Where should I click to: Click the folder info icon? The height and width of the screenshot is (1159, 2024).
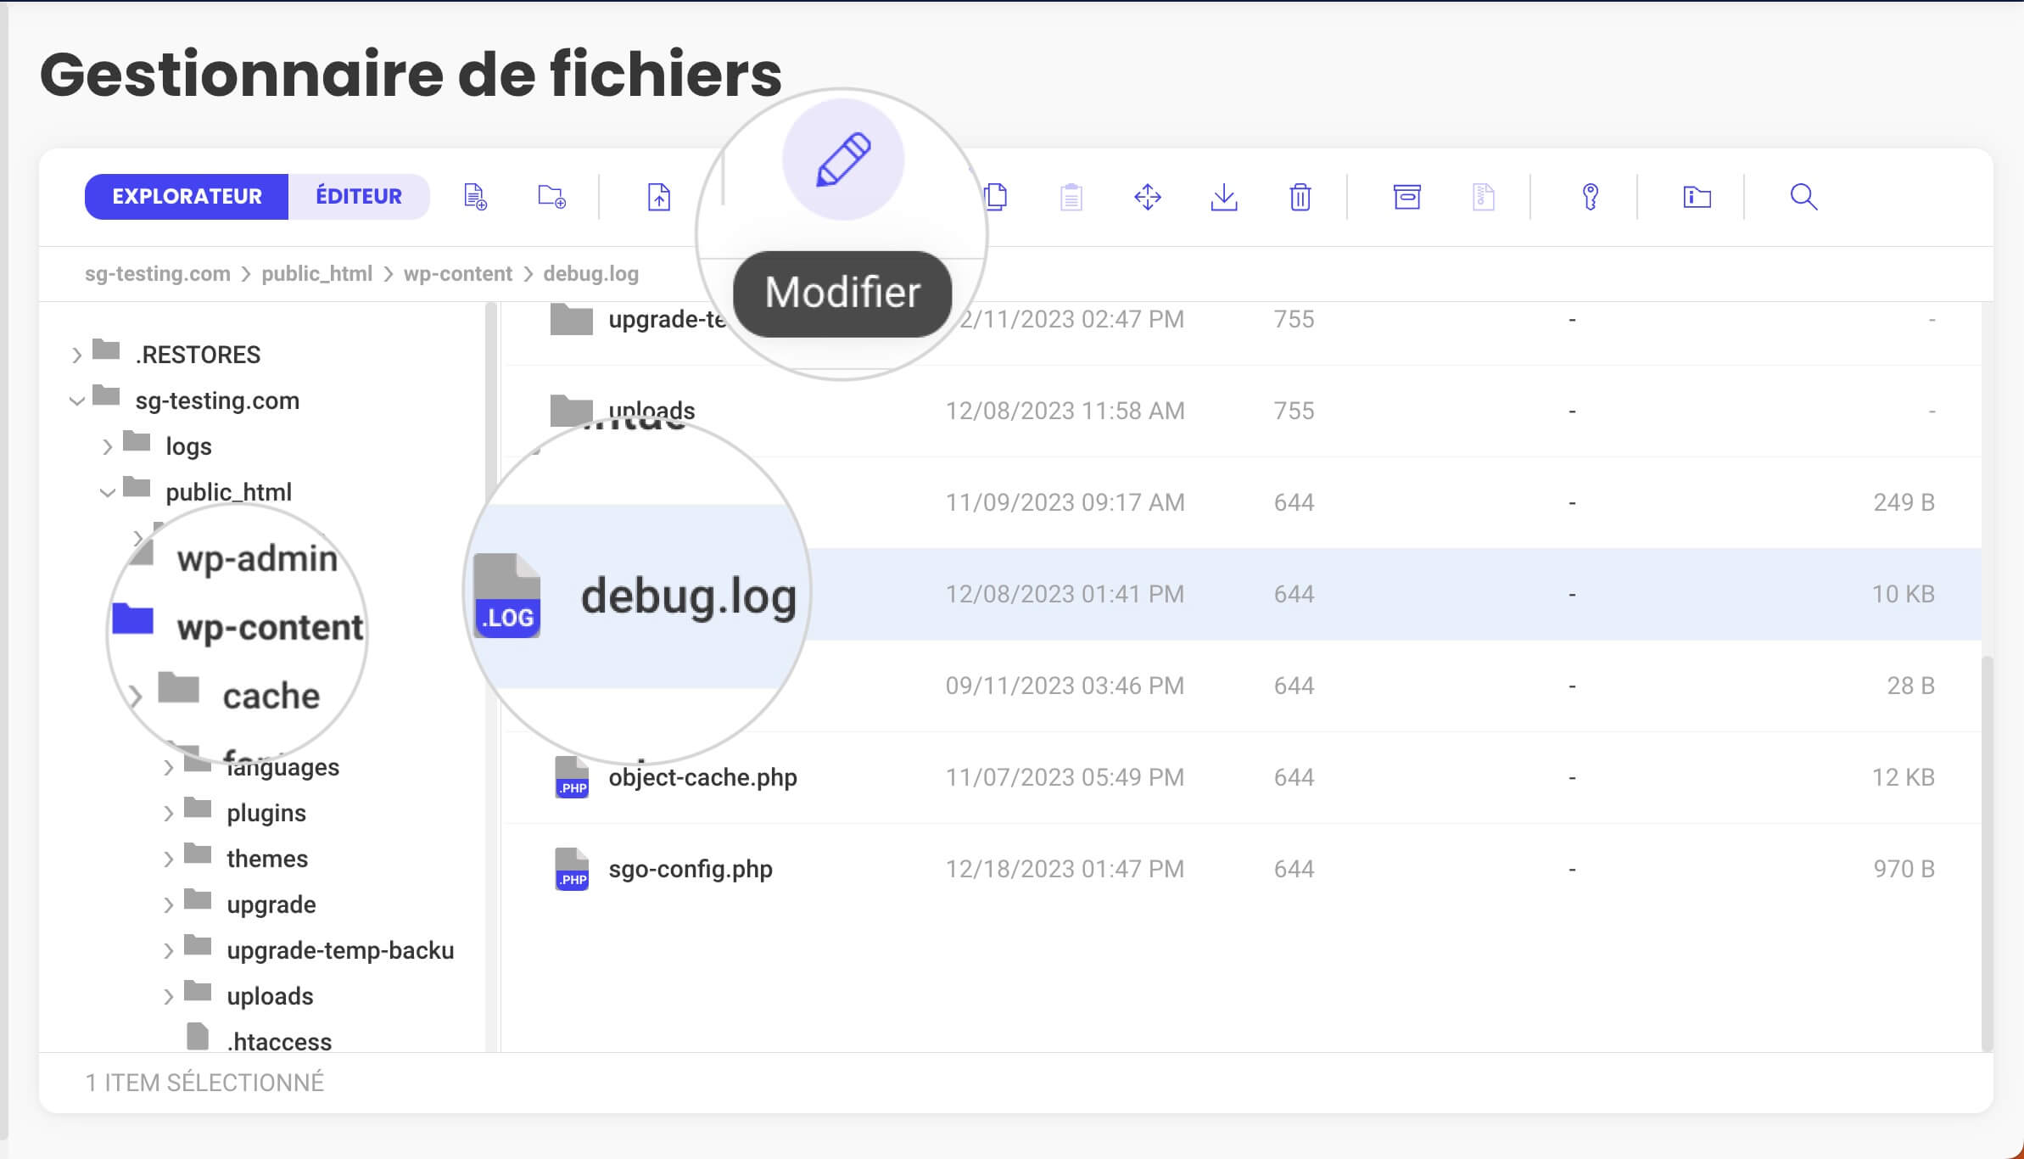coord(1697,197)
